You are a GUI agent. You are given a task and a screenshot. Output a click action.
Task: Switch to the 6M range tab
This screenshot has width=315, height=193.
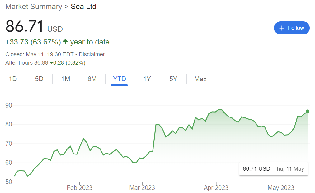coord(92,79)
